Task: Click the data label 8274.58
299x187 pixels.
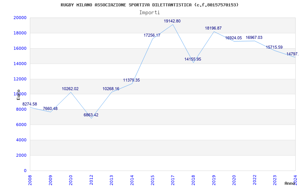Action: (x=30, y=104)
